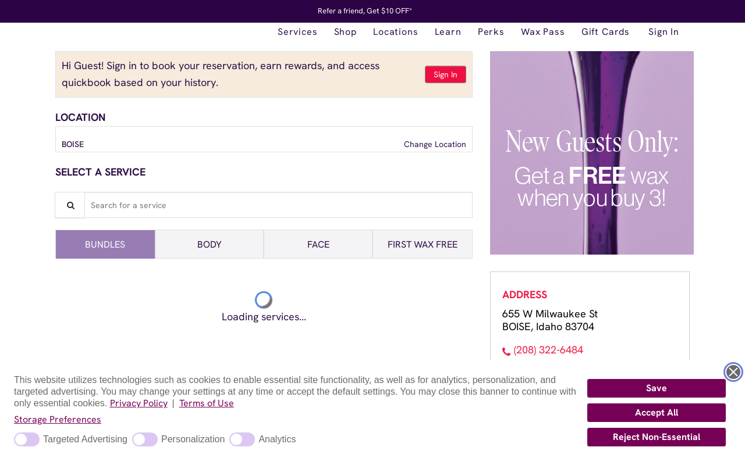This screenshot has height=465, width=745.
Task: Click Change Location link
Action: 435,144
